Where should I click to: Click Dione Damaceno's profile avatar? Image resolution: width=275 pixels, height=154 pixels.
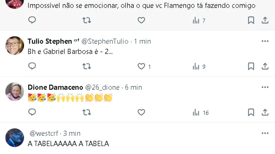click(15, 91)
